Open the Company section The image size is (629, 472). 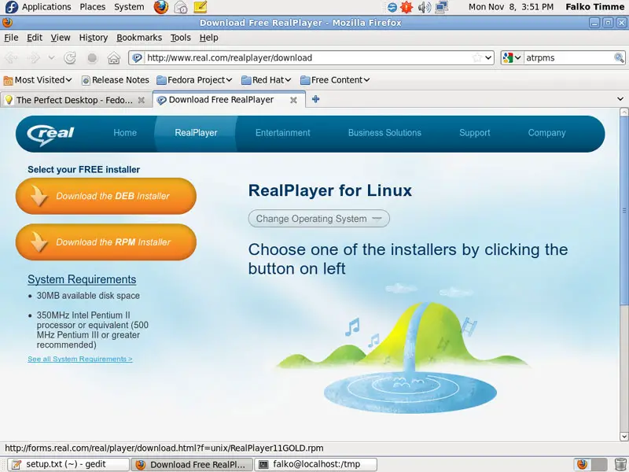546,133
